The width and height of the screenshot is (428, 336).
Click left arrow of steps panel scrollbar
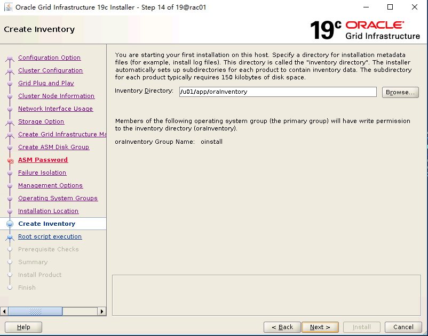[x=4, y=311]
